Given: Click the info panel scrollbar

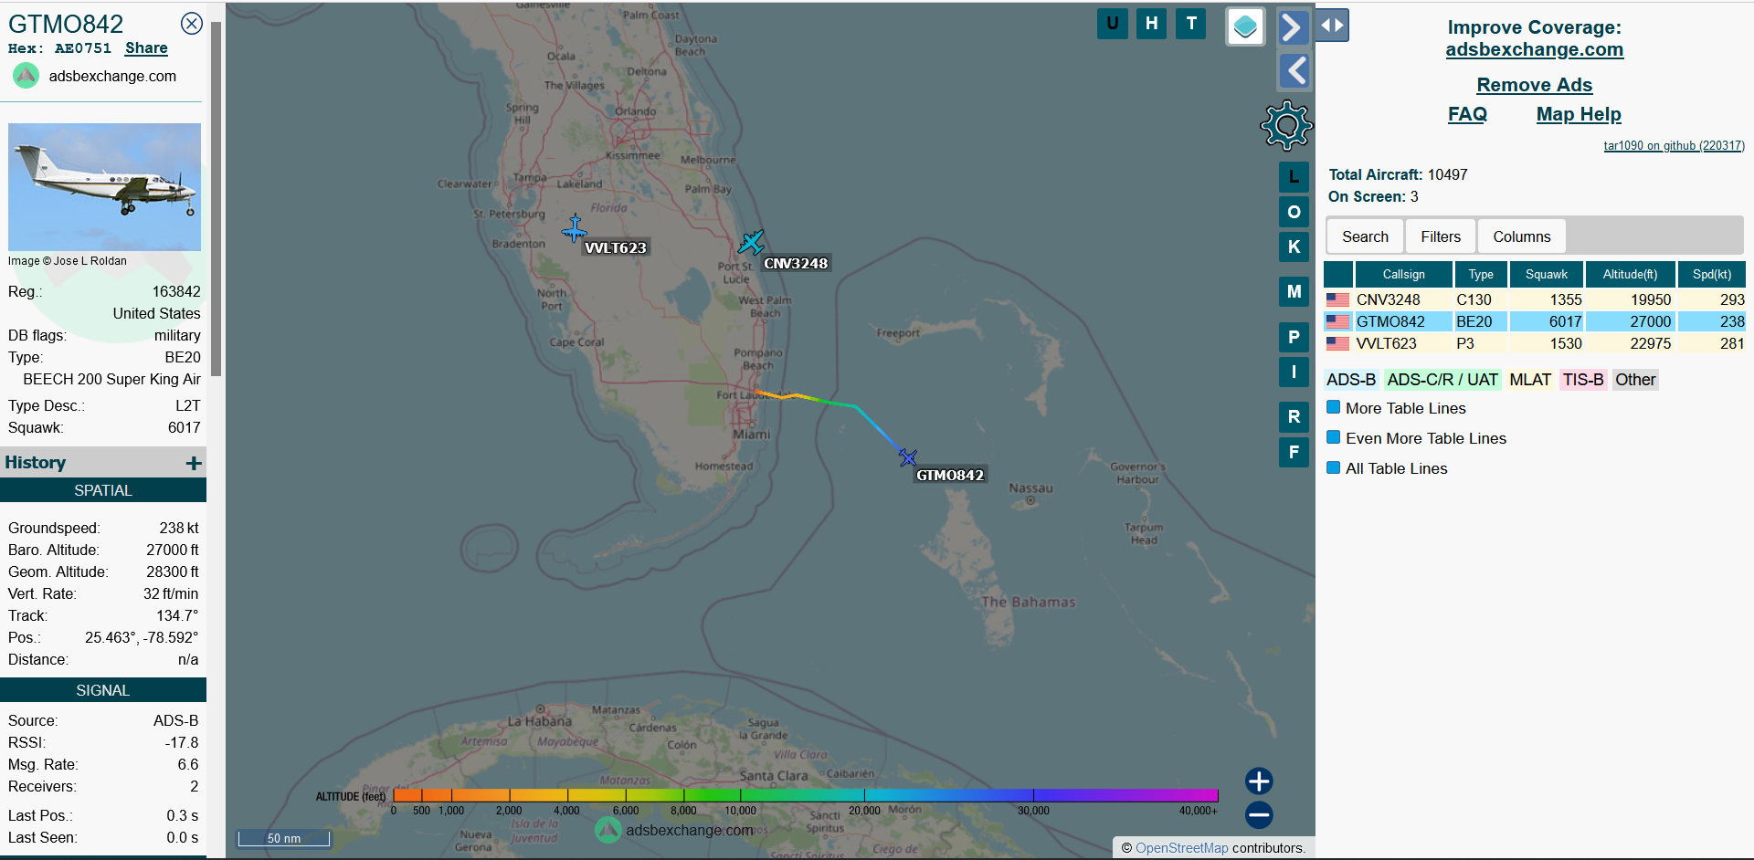Looking at the screenshot, I should (x=217, y=198).
